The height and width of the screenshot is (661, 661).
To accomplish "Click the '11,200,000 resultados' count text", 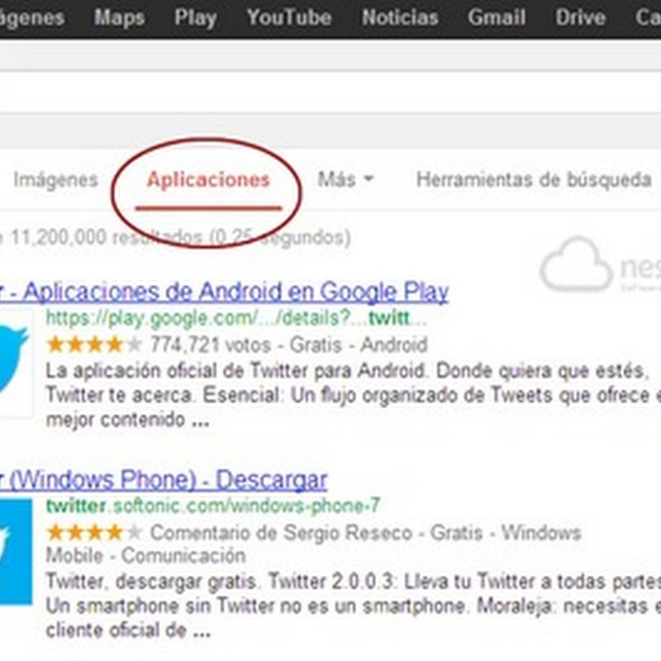I will (107, 237).
